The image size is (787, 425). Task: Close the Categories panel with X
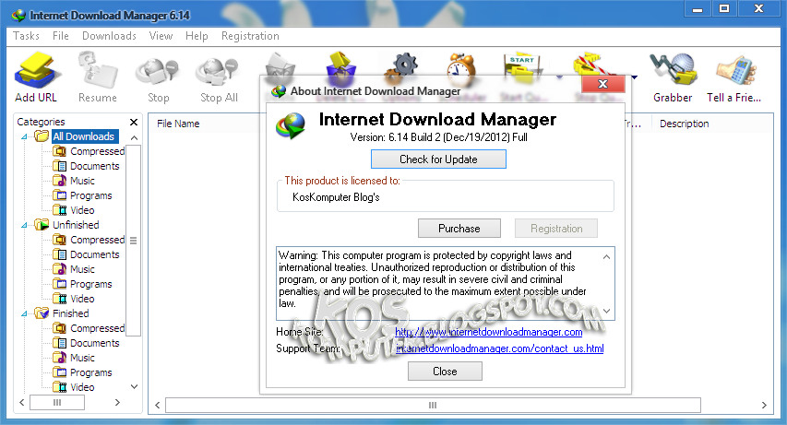coord(134,122)
